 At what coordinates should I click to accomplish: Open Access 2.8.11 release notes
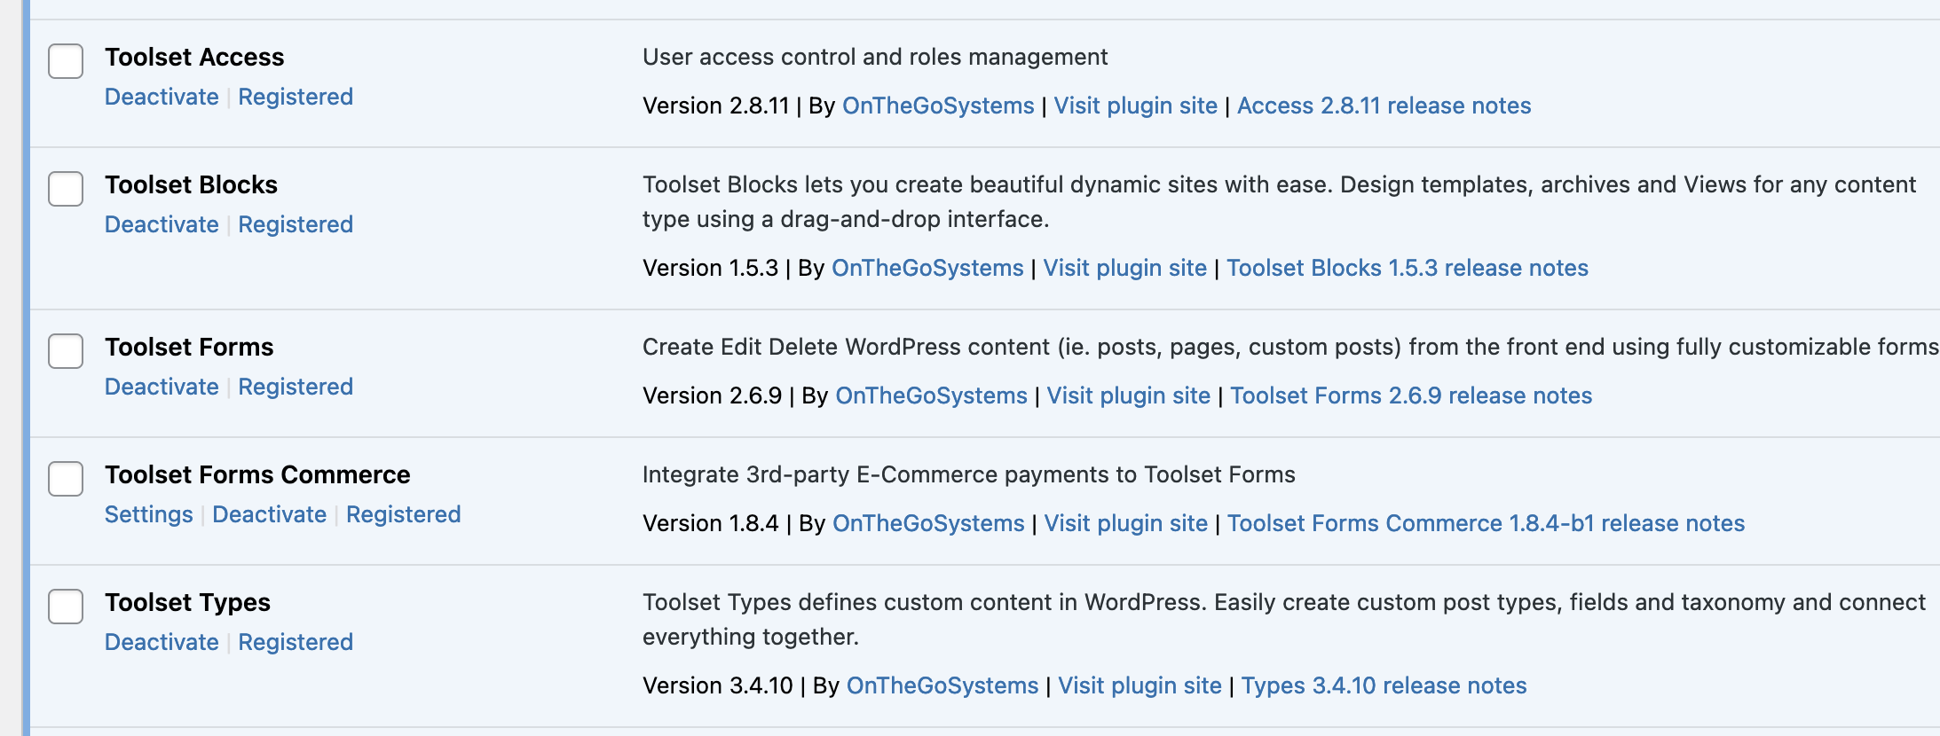click(x=1384, y=106)
